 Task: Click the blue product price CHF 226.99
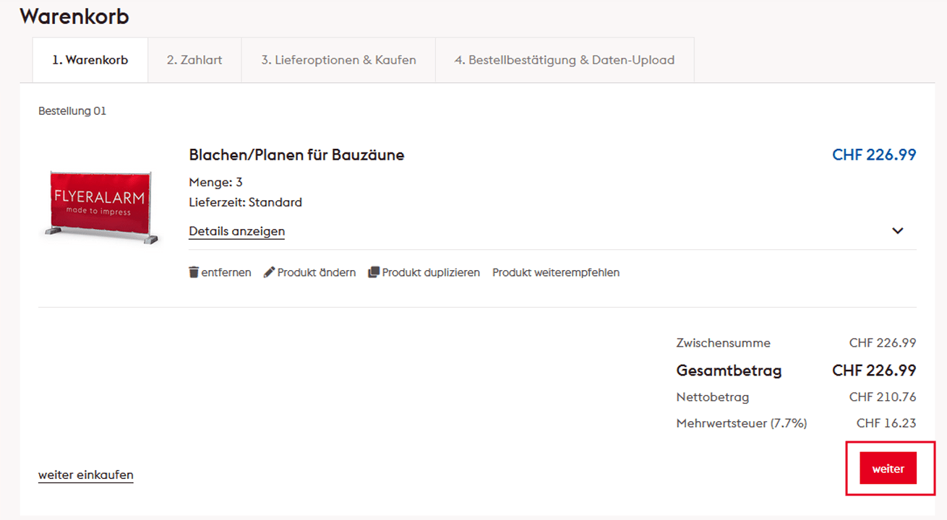click(x=874, y=155)
